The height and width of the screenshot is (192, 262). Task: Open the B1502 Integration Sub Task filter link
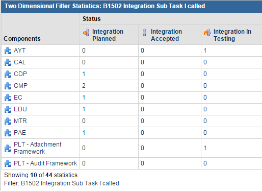point(70,183)
